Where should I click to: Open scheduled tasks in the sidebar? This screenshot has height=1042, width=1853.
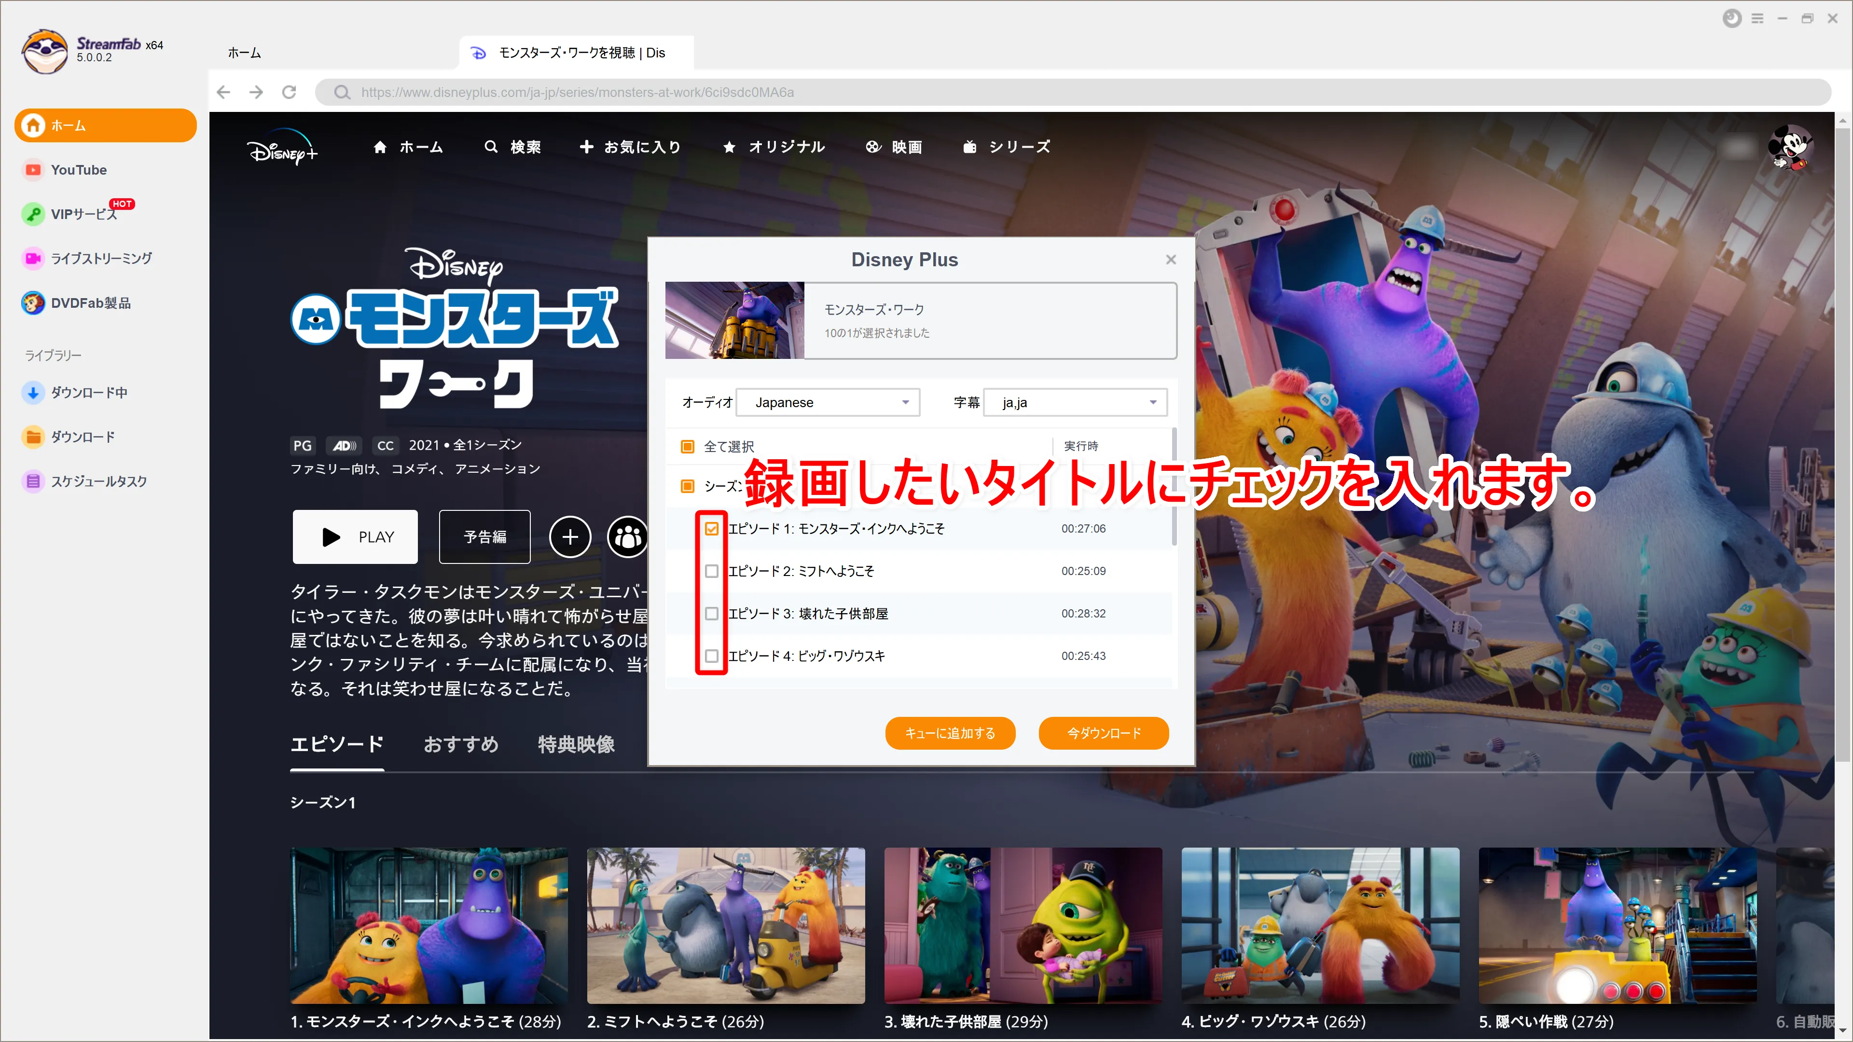point(85,481)
